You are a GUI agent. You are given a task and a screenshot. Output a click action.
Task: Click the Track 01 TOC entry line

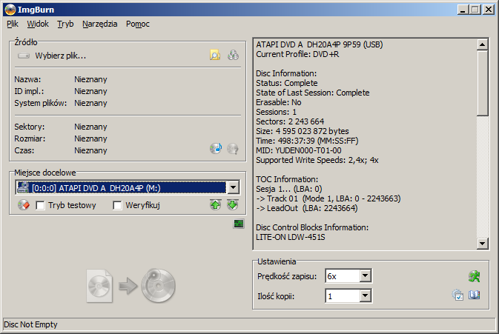(328, 198)
